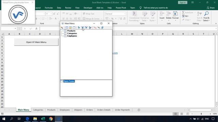
Task: Open Google Chrome from taskbar
Action: [51, 119]
